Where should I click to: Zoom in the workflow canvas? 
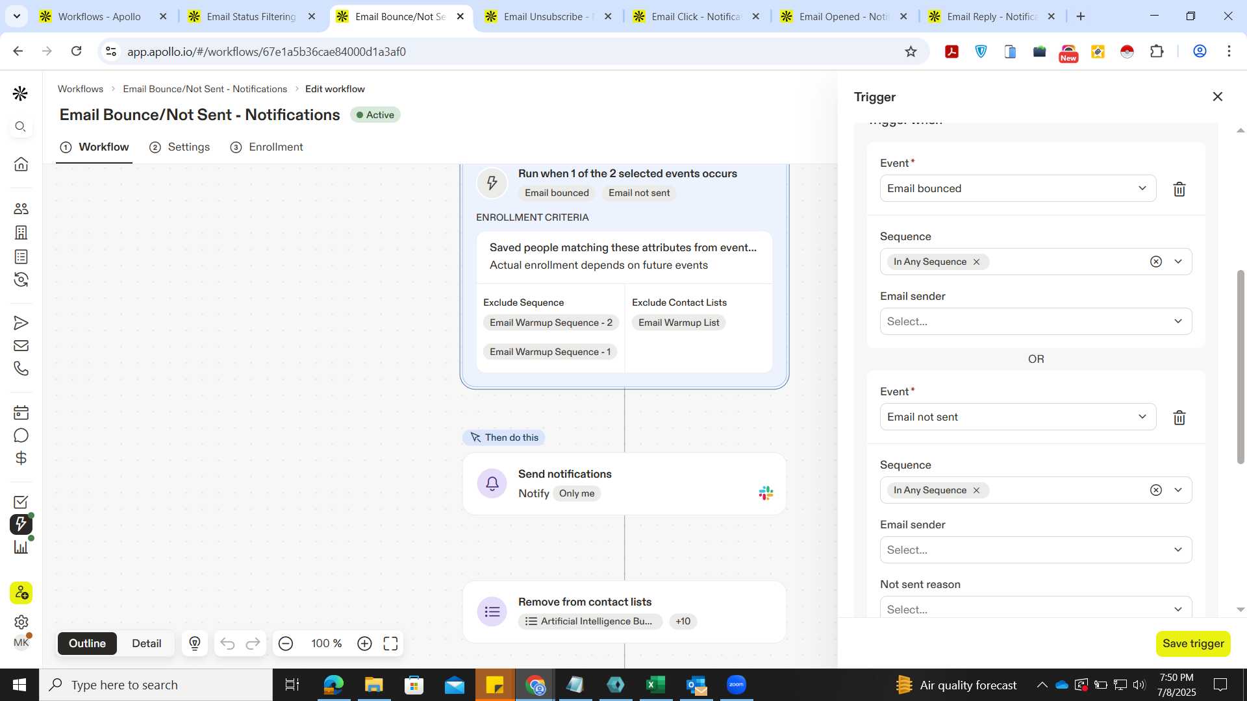(x=364, y=643)
